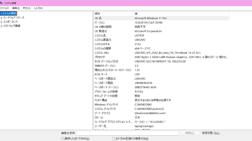
Task: Select 埋め込みコントローラーのバージョン row
Action: click(x=161, y=70)
